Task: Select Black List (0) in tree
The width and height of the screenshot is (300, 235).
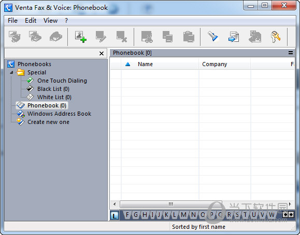Action: click(53, 89)
